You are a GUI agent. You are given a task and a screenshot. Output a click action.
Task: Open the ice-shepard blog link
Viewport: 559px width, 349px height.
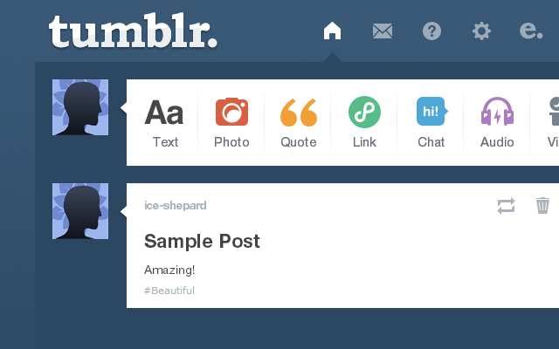coord(175,206)
